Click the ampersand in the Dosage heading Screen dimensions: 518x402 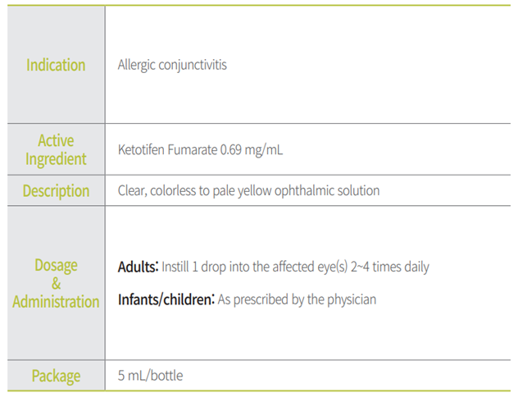[x=56, y=283]
